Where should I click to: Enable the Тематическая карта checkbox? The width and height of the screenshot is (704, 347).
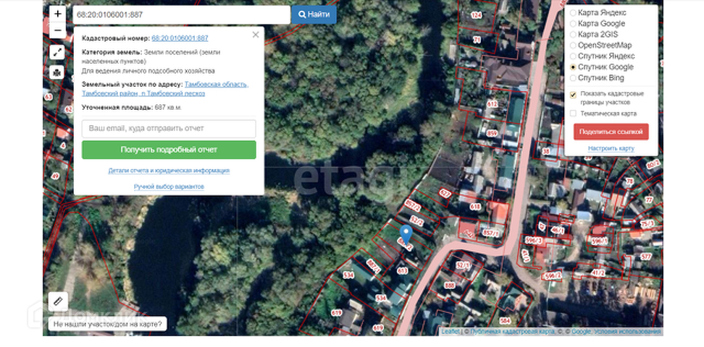click(x=573, y=113)
